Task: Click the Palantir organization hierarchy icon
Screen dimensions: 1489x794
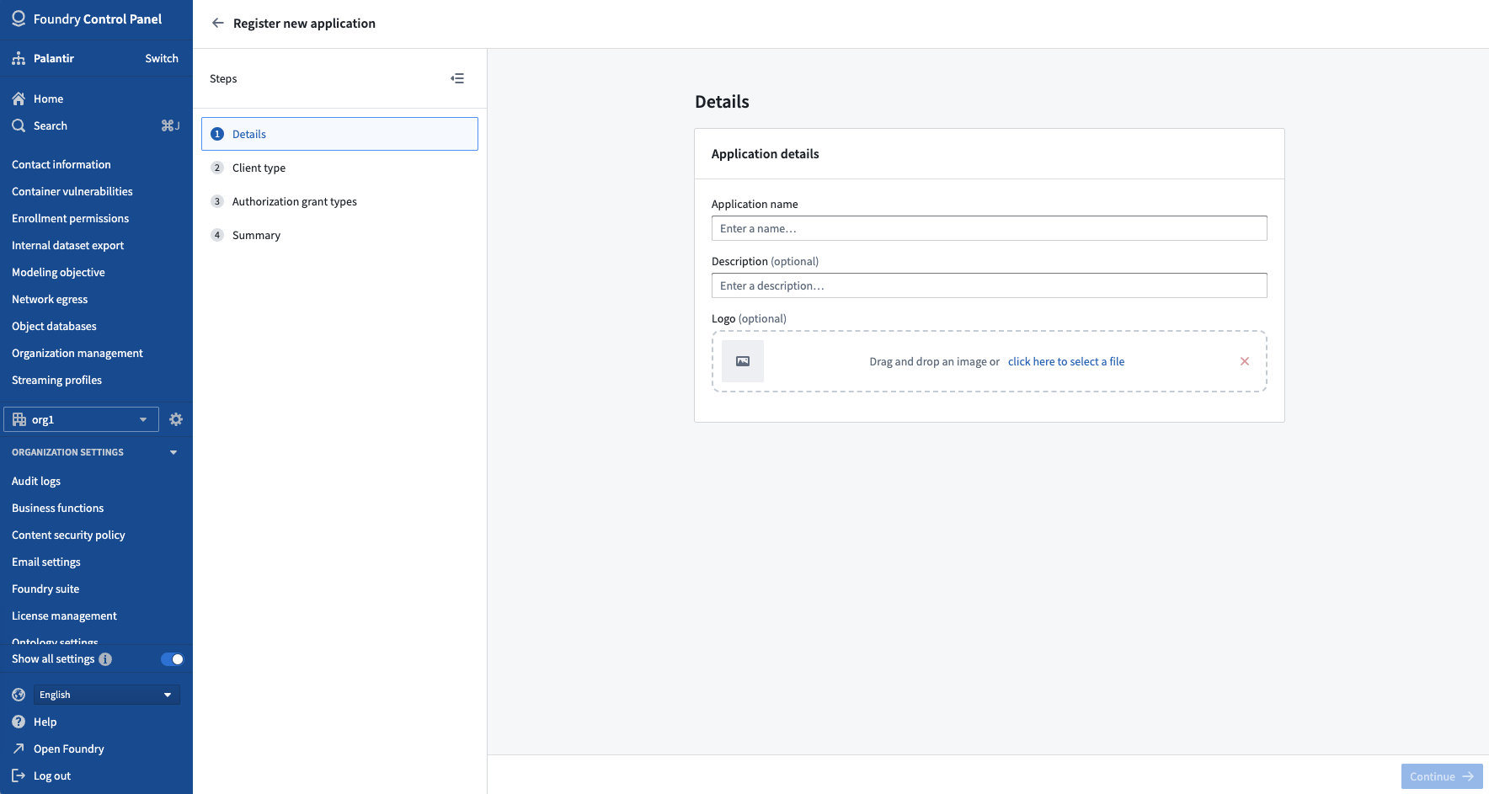Action: (x=19, y=58)
